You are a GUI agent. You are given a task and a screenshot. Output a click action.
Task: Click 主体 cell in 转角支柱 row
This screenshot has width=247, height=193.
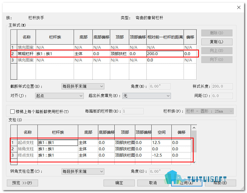pyautogui.click(x=88, y=149)
